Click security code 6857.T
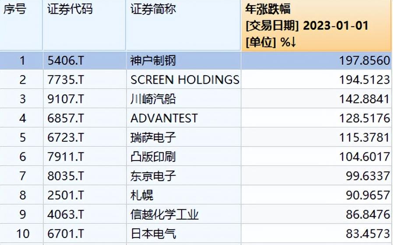393x245 pixels. point(66,118)
